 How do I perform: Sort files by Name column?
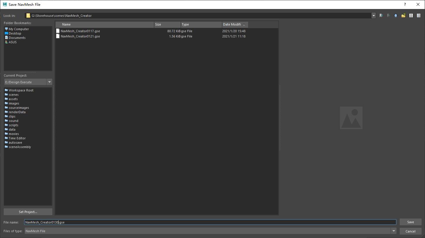(x=105, y=24)
